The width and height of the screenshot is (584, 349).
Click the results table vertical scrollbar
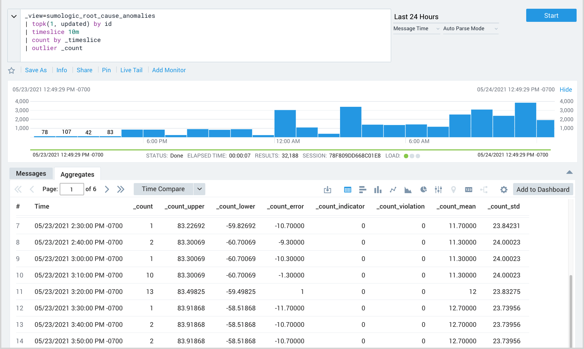pyautogui.click(x=571, y=311)
